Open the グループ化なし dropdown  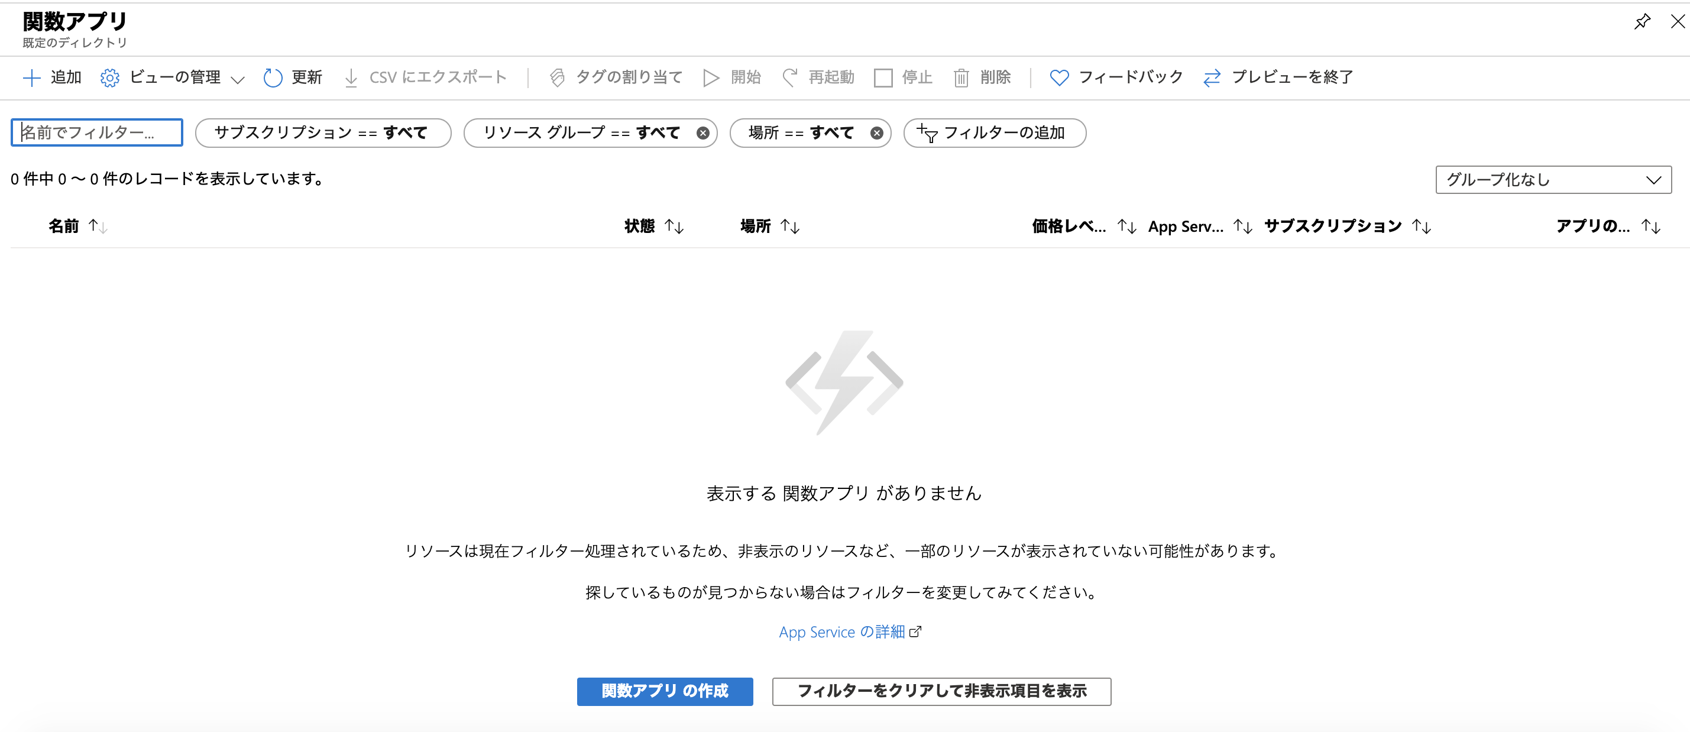tap(1552, 179)
